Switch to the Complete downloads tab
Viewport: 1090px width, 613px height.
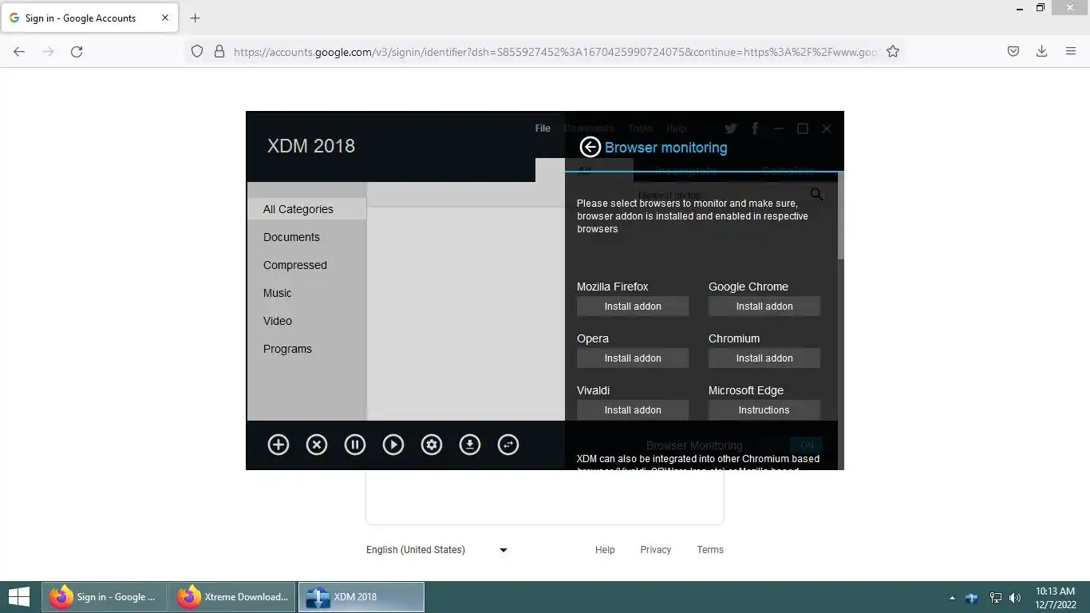pos(788,171)
